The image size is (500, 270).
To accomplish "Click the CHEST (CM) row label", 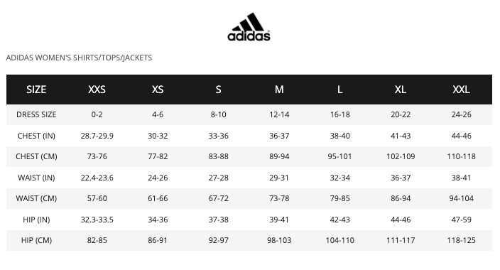I will click(36, 157).
